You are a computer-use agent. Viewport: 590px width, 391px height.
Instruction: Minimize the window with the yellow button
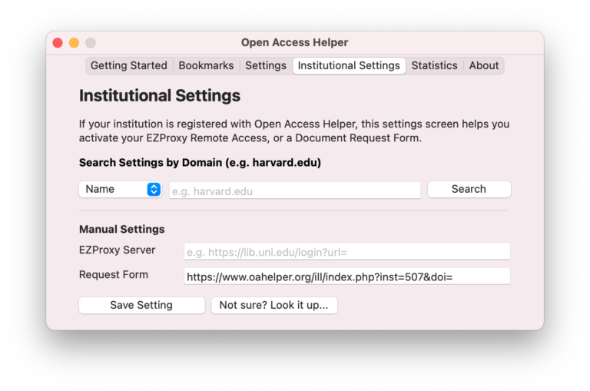74,43
